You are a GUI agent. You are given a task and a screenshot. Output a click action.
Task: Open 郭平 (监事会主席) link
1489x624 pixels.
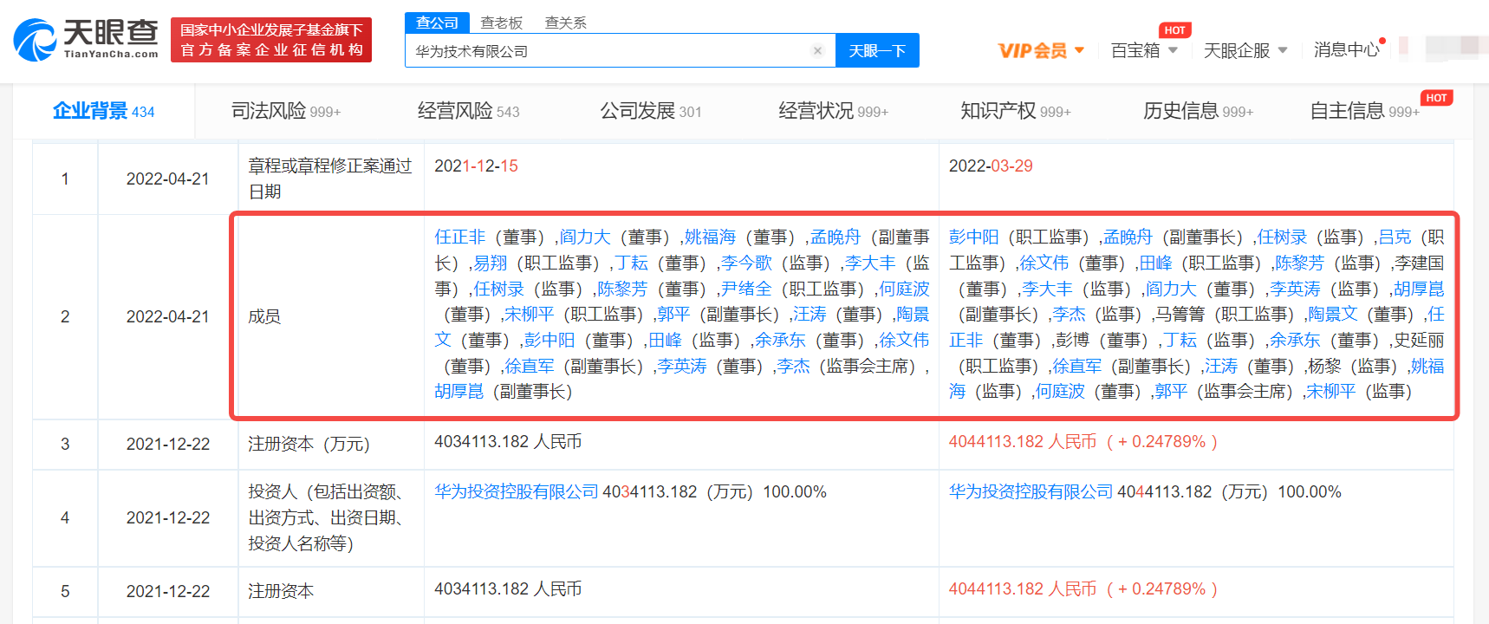coord(1171,391)
